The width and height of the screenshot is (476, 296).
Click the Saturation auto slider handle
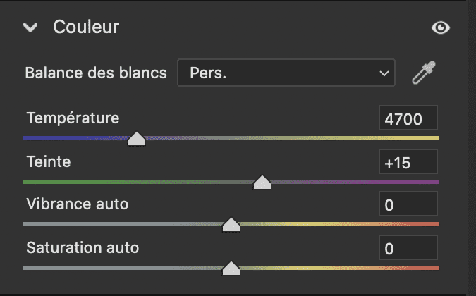231,268
